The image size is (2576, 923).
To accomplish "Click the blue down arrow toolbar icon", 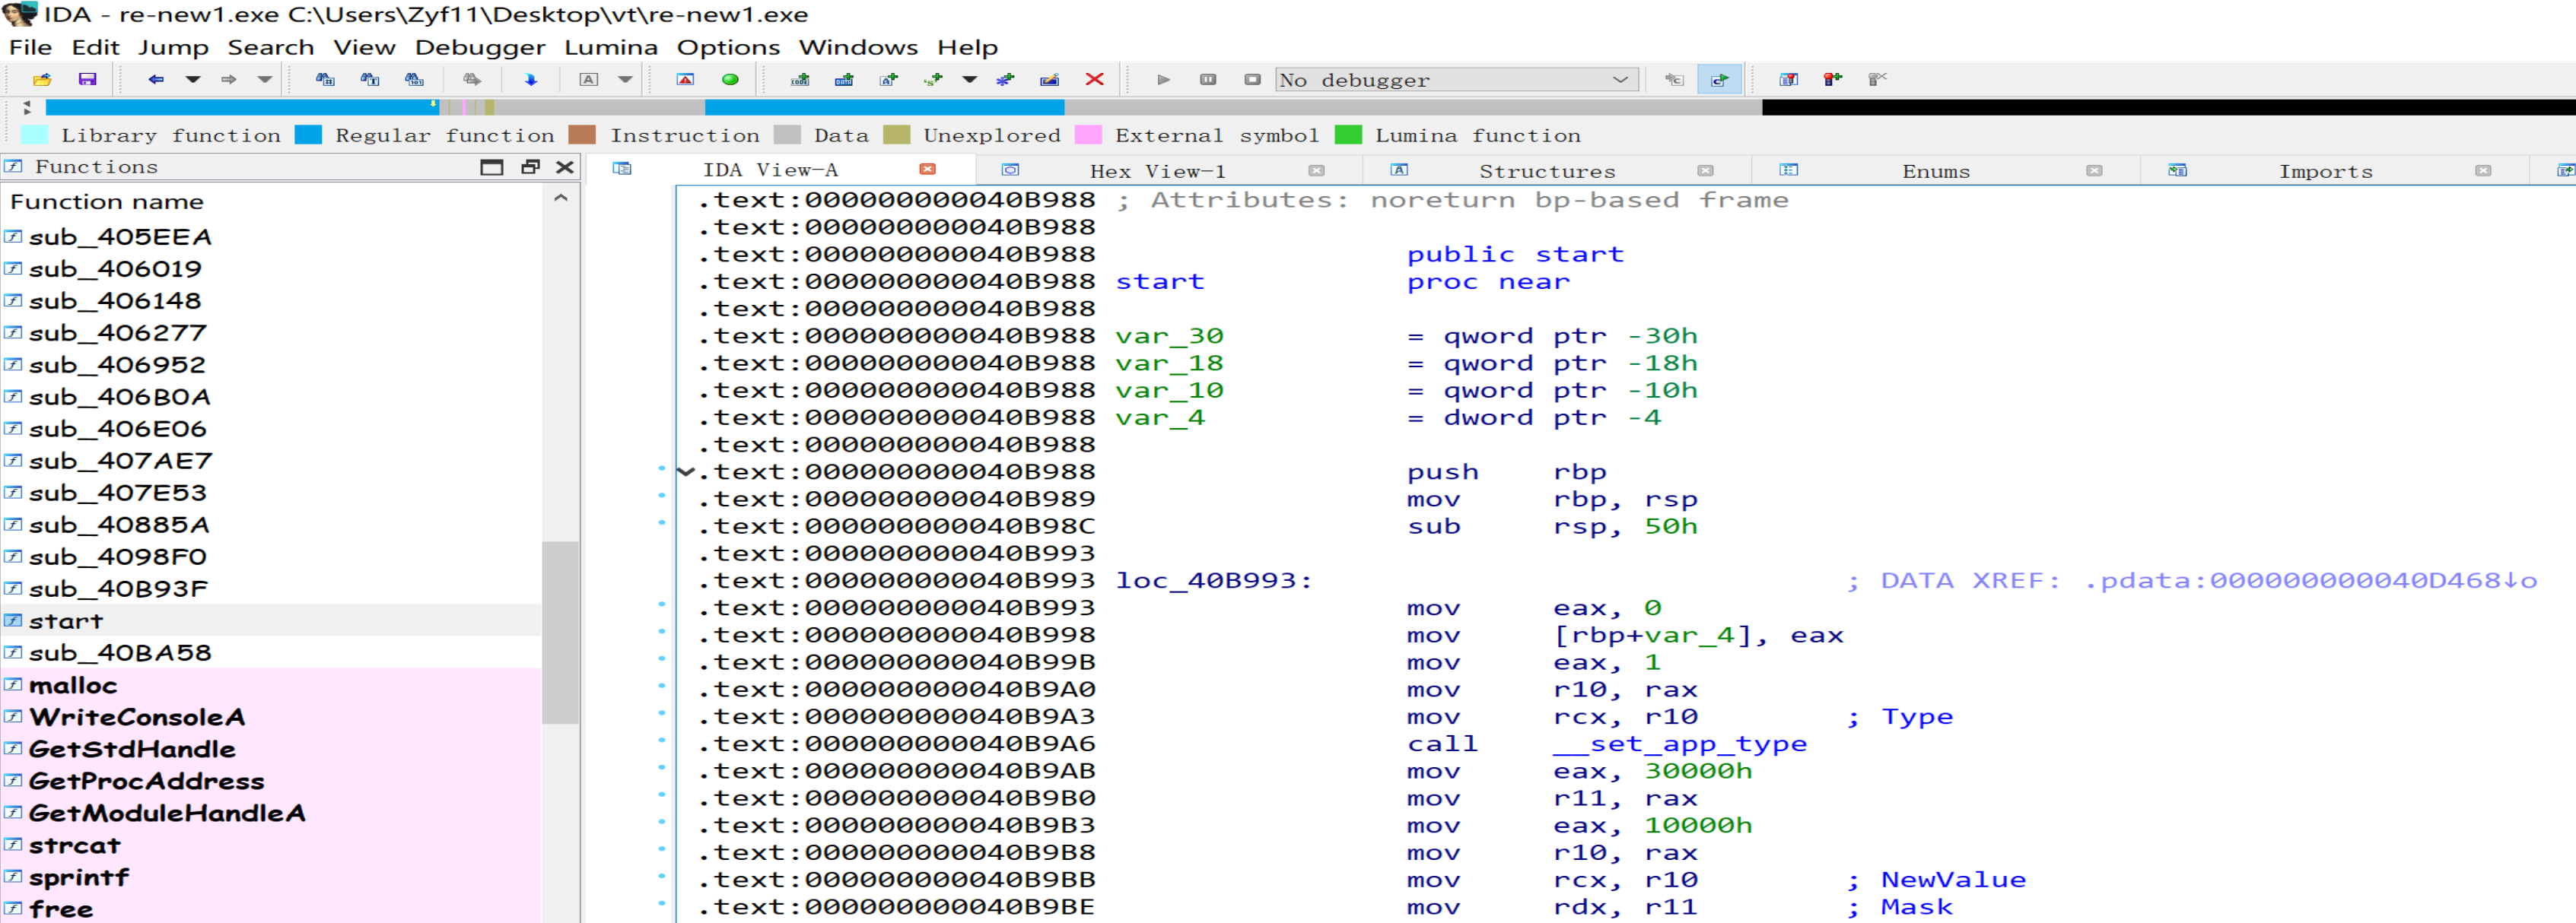I will 531,80.
